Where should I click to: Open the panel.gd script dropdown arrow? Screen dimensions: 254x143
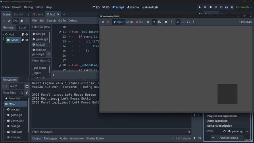click(x=247, y=131)
